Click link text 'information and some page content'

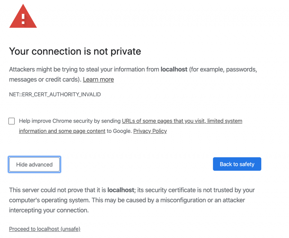coord(62,131)
